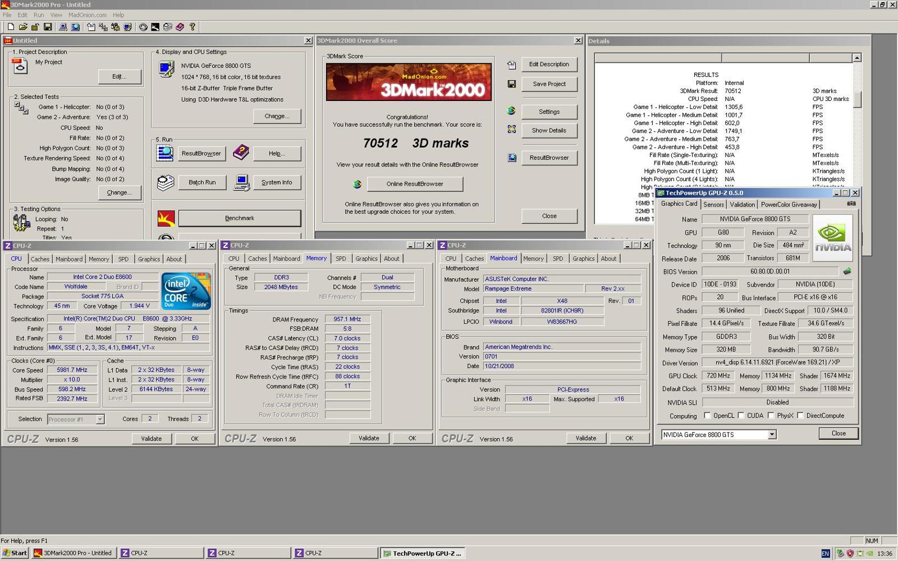Click the GPU-Z BIOS save chip icon
This screenshot has width=898, height=561.
847,271
